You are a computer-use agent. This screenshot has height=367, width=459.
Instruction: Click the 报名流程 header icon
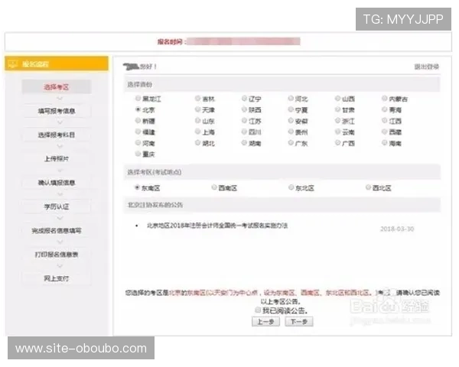13,63
